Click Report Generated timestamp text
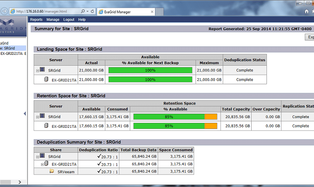 pos(260,29)
